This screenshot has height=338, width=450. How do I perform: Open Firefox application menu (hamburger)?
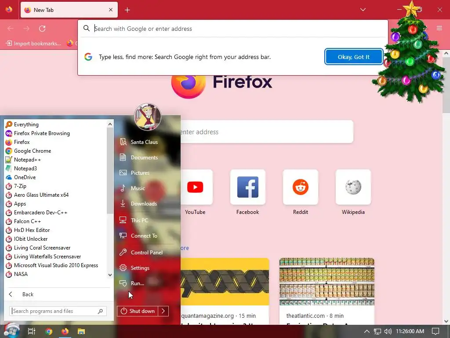(439, 28)
